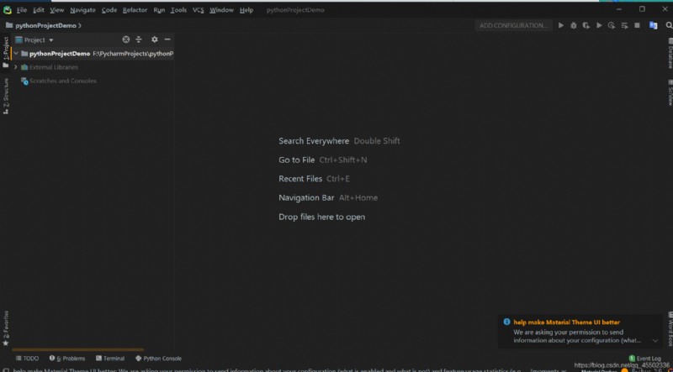Click the 'Search Everywhere' hint text
The image size is (673, 372).
tap(314, 141)
